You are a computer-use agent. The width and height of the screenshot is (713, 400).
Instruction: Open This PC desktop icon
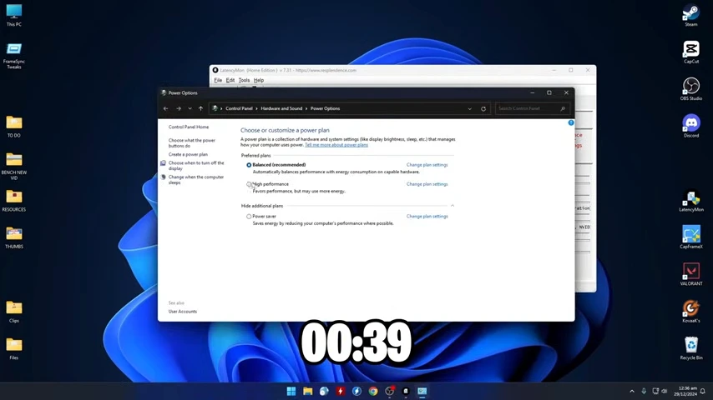(x=13, y=15)
